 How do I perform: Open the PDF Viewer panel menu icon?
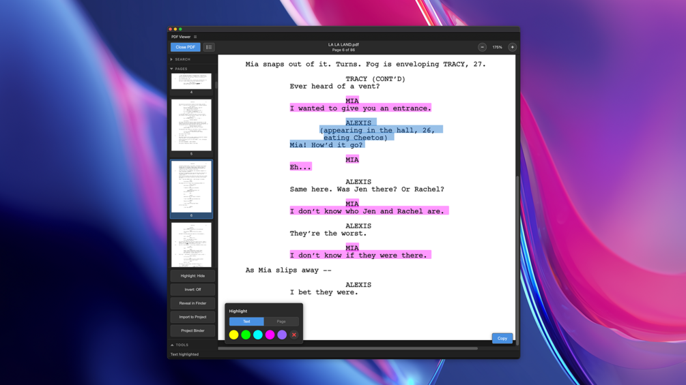pyautogui.click(x=195, y=37)
